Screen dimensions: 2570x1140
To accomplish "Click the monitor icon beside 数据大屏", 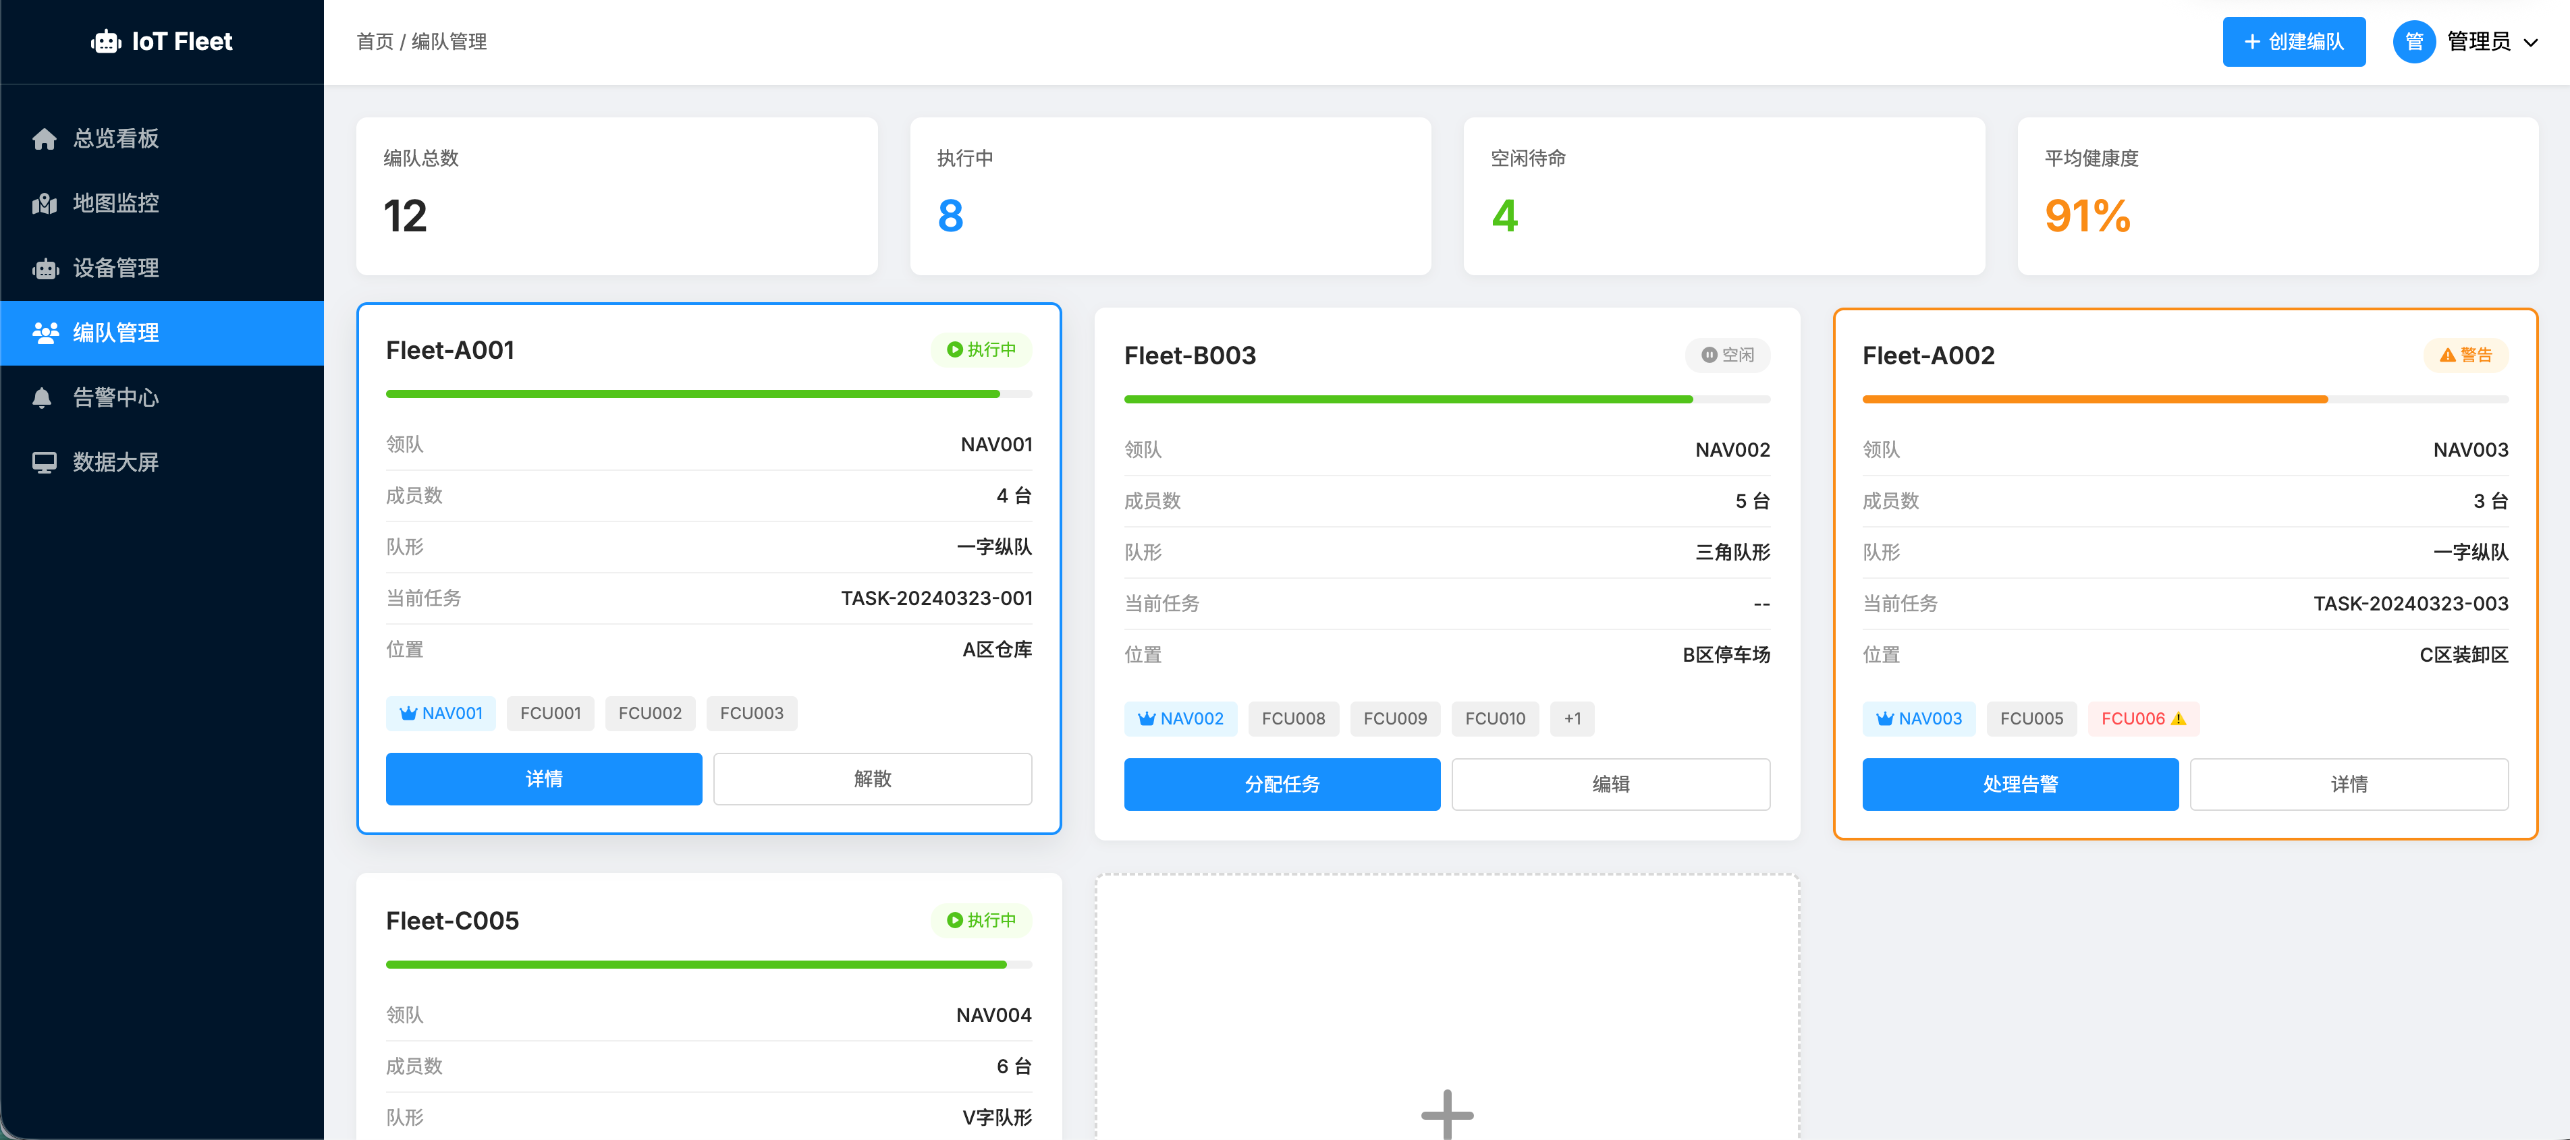I will 44,463.
